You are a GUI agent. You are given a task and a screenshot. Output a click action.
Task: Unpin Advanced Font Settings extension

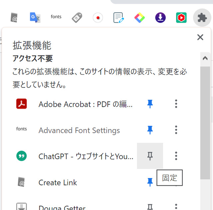(x=150, y=130)
